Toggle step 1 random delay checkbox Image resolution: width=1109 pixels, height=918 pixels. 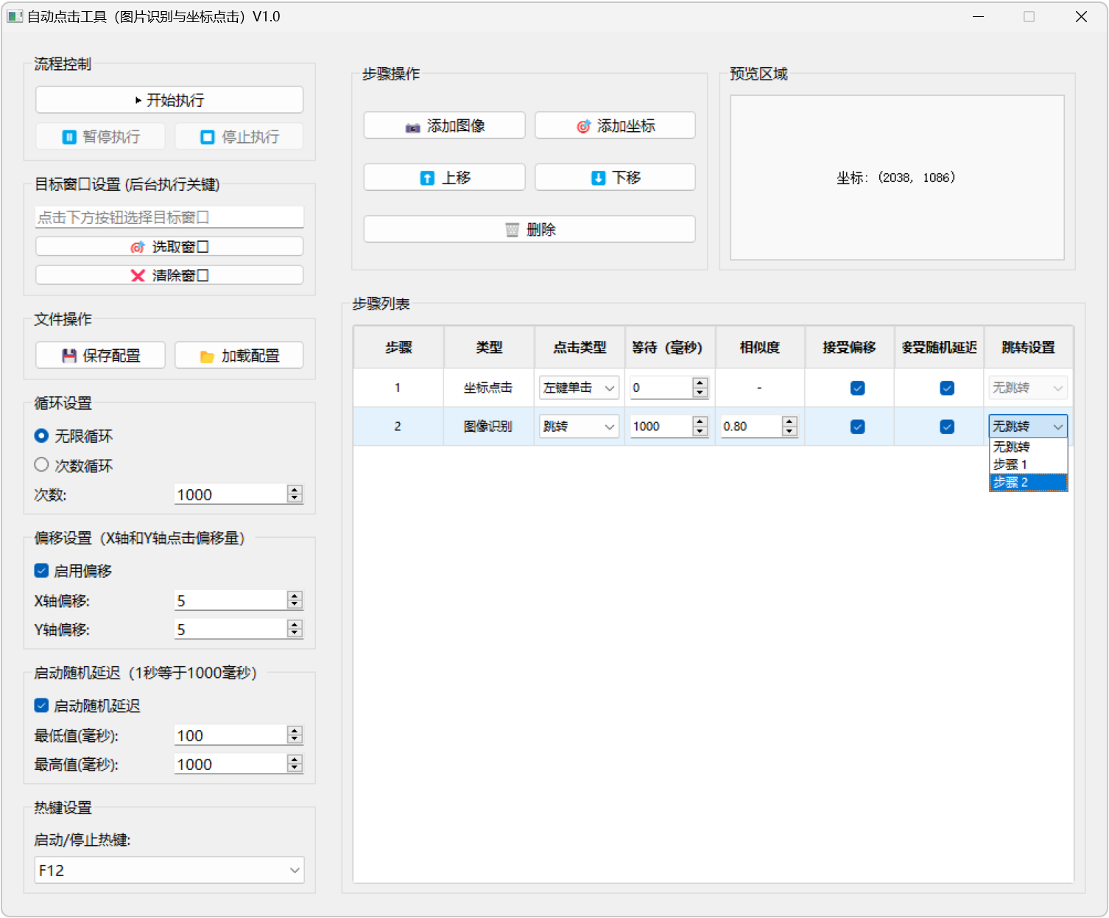pyautogui.click(x=947, y=388)
